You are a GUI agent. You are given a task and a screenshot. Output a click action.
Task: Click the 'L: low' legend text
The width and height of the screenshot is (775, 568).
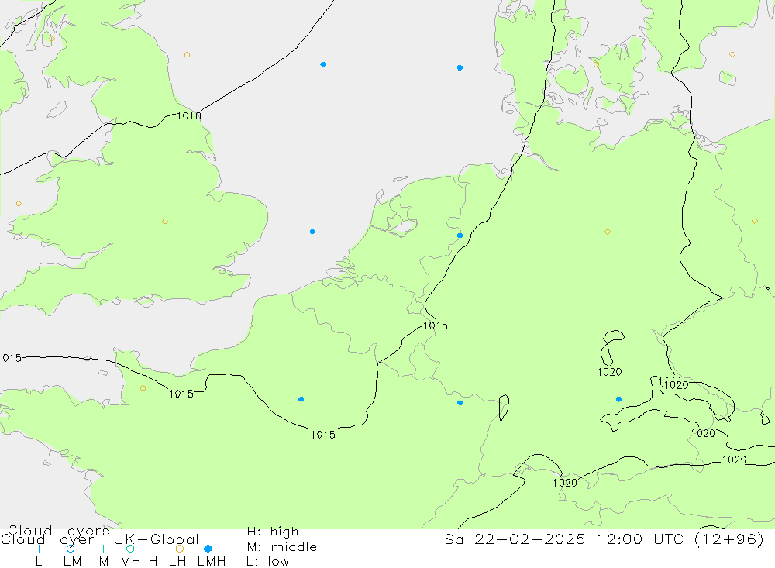click(x=268, y=562)
